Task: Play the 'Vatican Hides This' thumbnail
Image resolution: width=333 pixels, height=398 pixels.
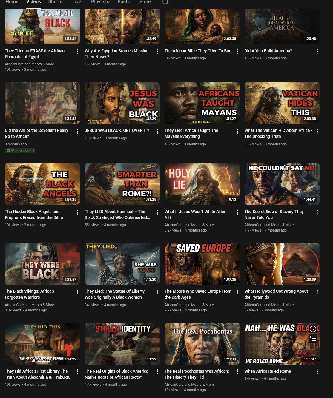Action: click(x=282, y=103)
